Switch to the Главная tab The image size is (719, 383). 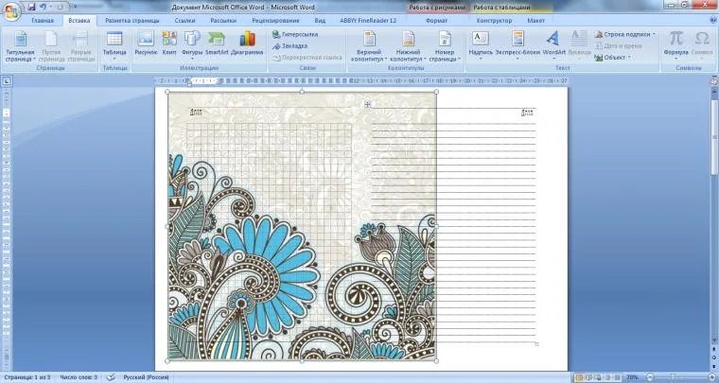click(x=43, y=21)
